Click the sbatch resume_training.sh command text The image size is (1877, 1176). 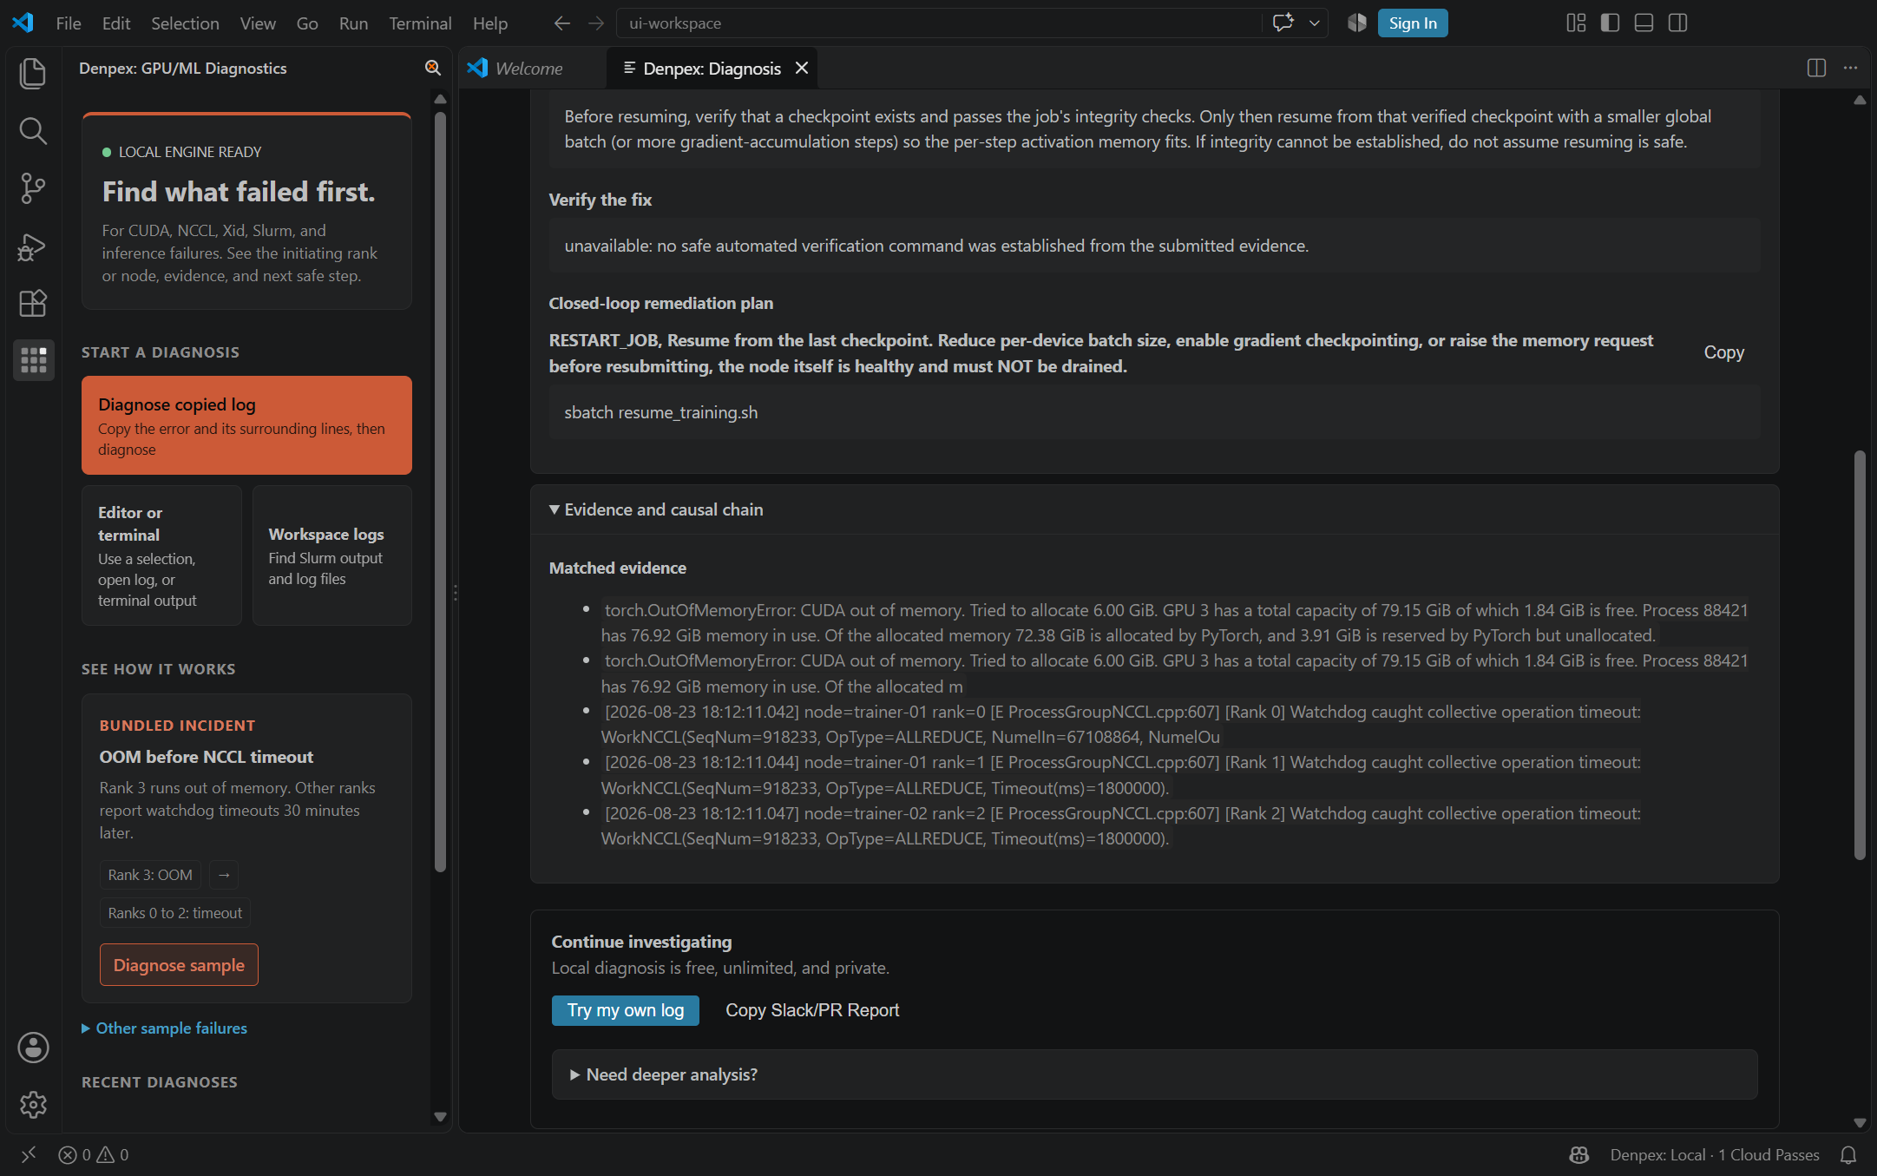tap(661, 412)
